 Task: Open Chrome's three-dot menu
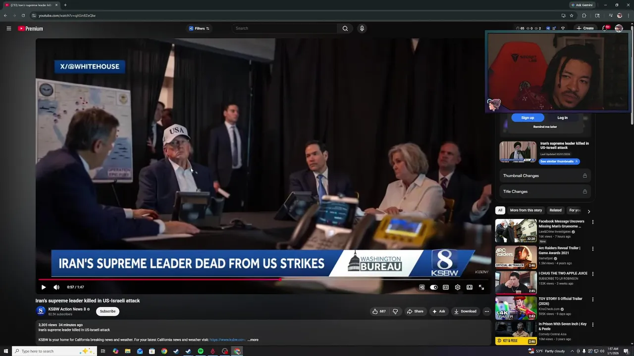pyautogui.click(x=628, y=15)
